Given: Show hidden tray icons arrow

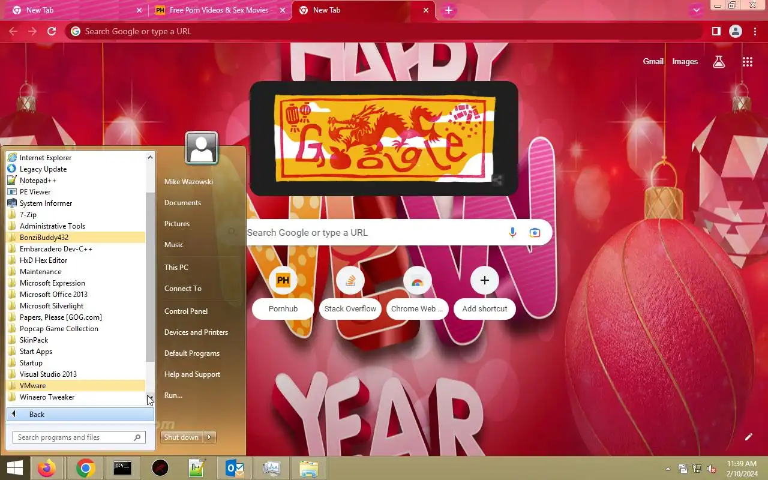Looking at the screenshot, I should tap(668, 469).
